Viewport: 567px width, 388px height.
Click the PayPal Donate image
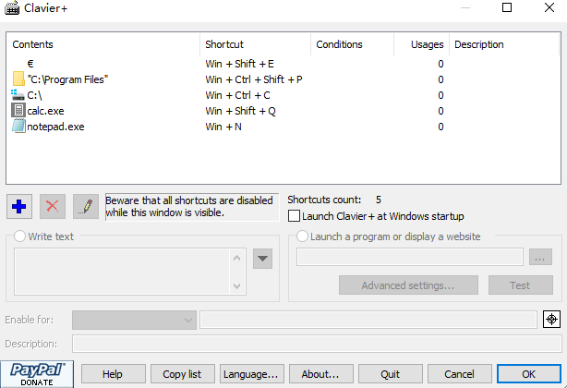(37, 373)
